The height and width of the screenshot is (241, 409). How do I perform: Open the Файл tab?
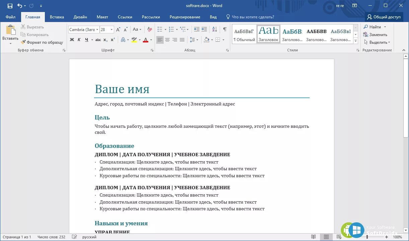tap(10, 17)
